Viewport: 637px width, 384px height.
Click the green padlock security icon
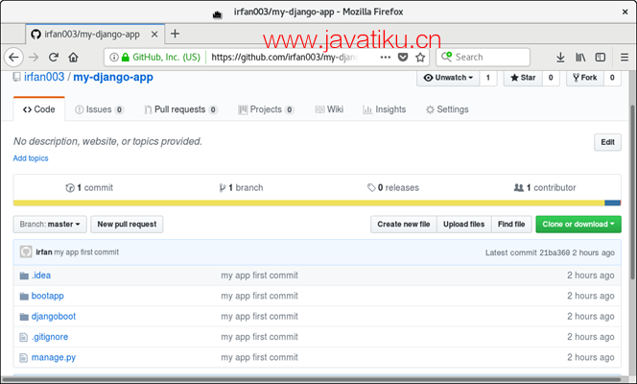coord(125,58)
